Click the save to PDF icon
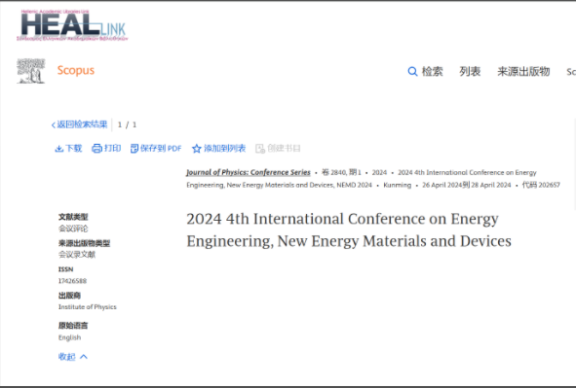 point(134,149)
